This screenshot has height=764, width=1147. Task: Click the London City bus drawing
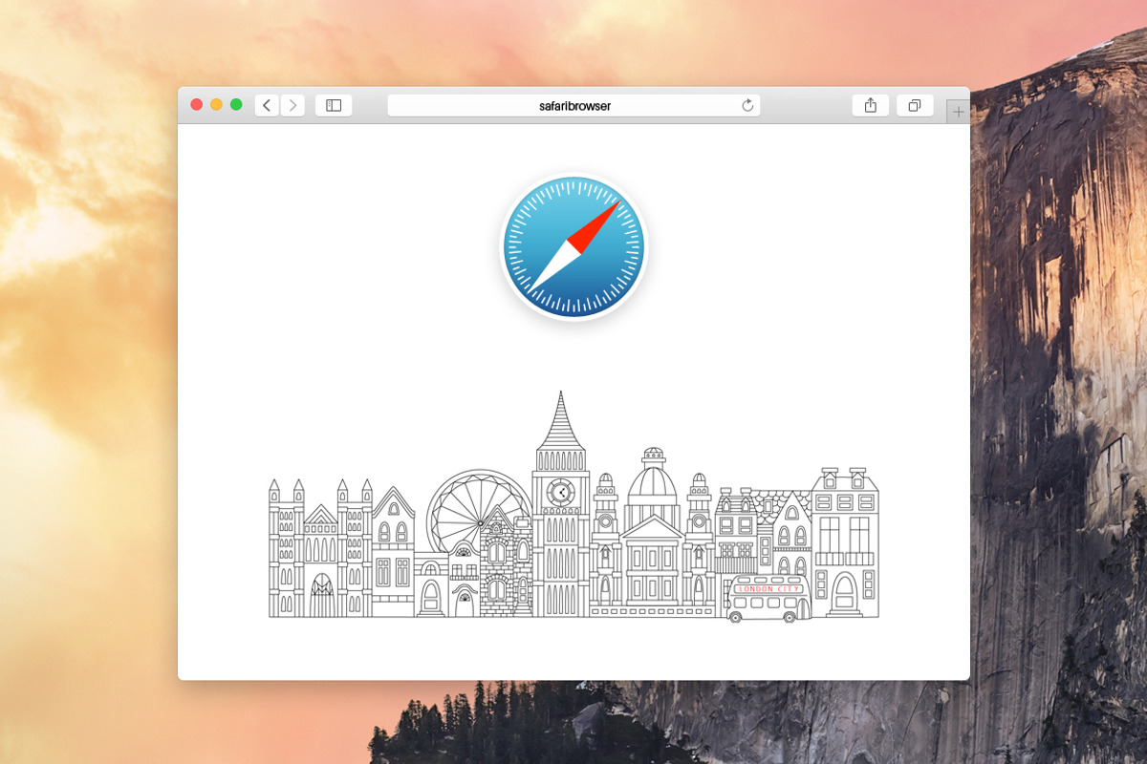coord(767,600)
